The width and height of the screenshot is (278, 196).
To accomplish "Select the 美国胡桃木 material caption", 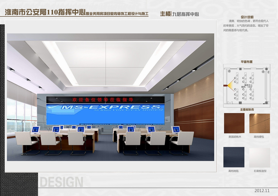I will 234,137.
